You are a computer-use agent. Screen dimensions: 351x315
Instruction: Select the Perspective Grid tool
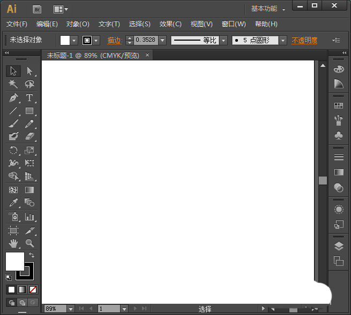(29, 176)
